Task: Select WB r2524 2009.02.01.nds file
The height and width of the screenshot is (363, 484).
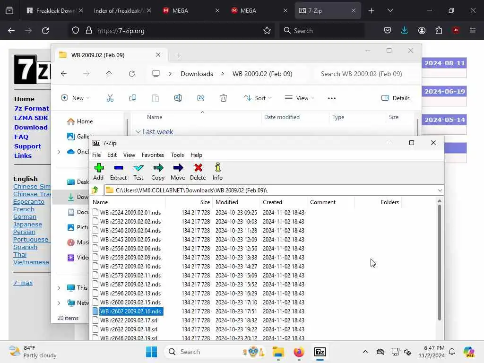Action: 130,213
